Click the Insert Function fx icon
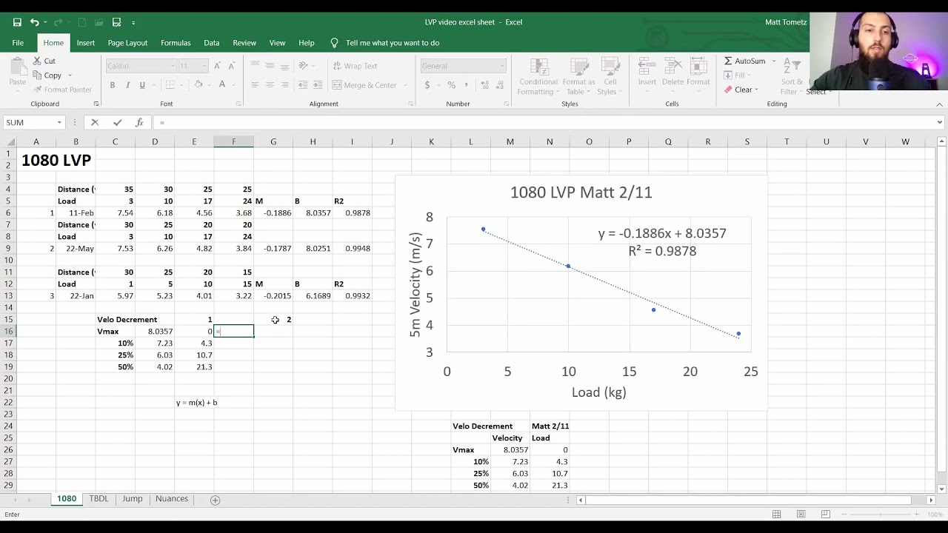This screenshot has width=948, height=533. 139,122
